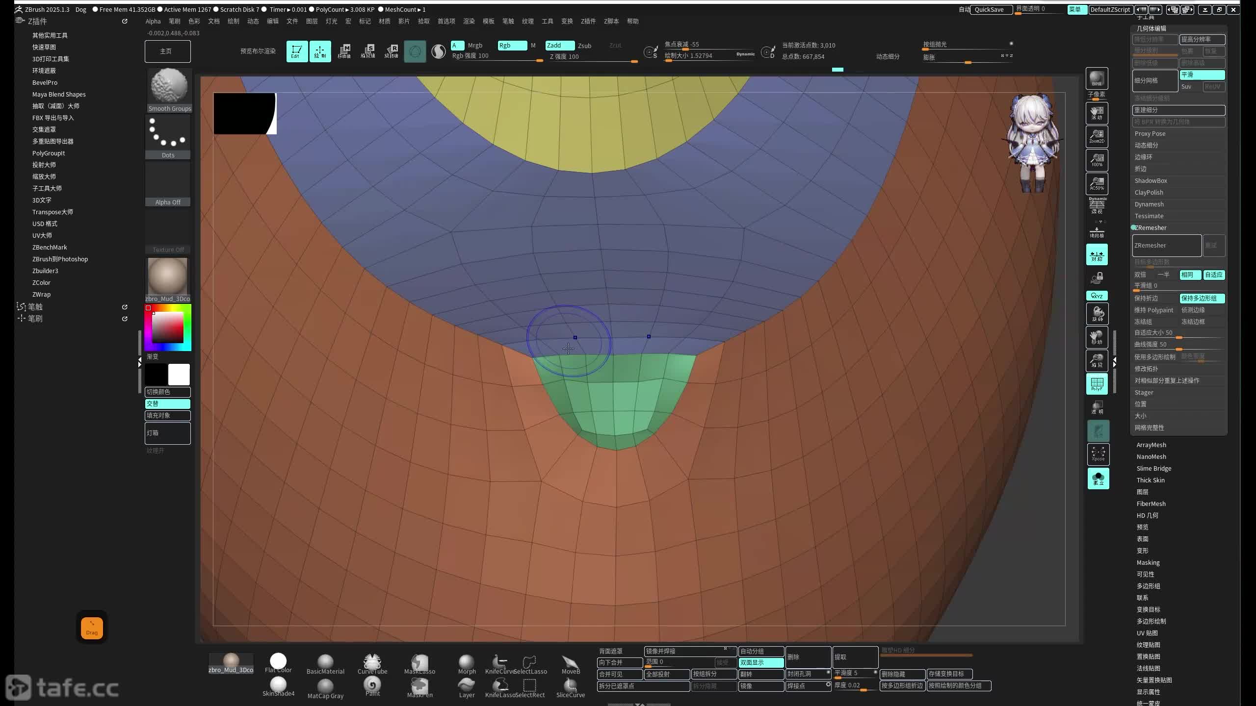The width and height of the screenshot is (1256, 706).
Task: Expand the Tessimate section
Action: [x=1149, y=216]
